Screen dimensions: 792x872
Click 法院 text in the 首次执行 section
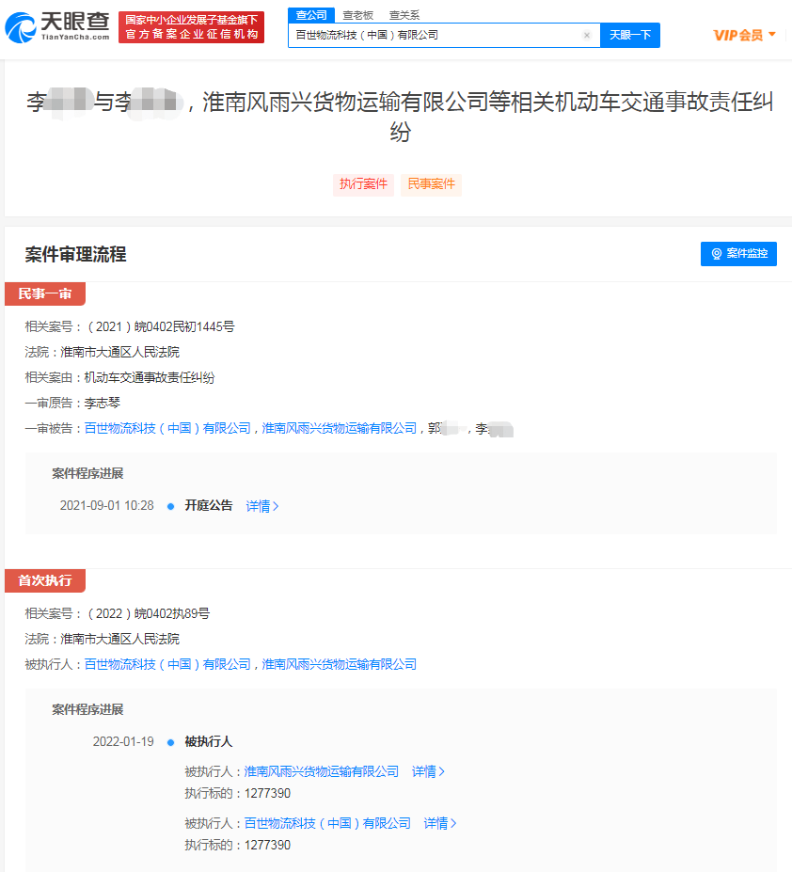tap(102, 639)
